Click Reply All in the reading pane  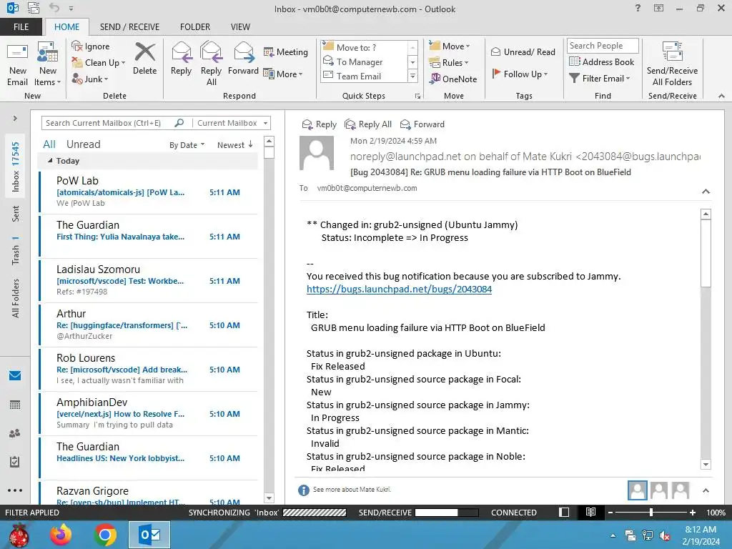pyautogui.click(x=368, y=124)
